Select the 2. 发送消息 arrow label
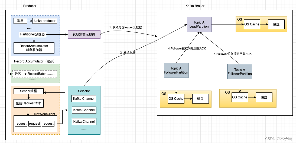 tap(128, 52)
